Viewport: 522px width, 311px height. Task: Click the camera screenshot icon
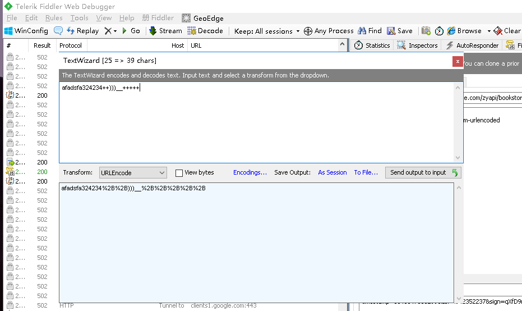(x=426, y=31)
